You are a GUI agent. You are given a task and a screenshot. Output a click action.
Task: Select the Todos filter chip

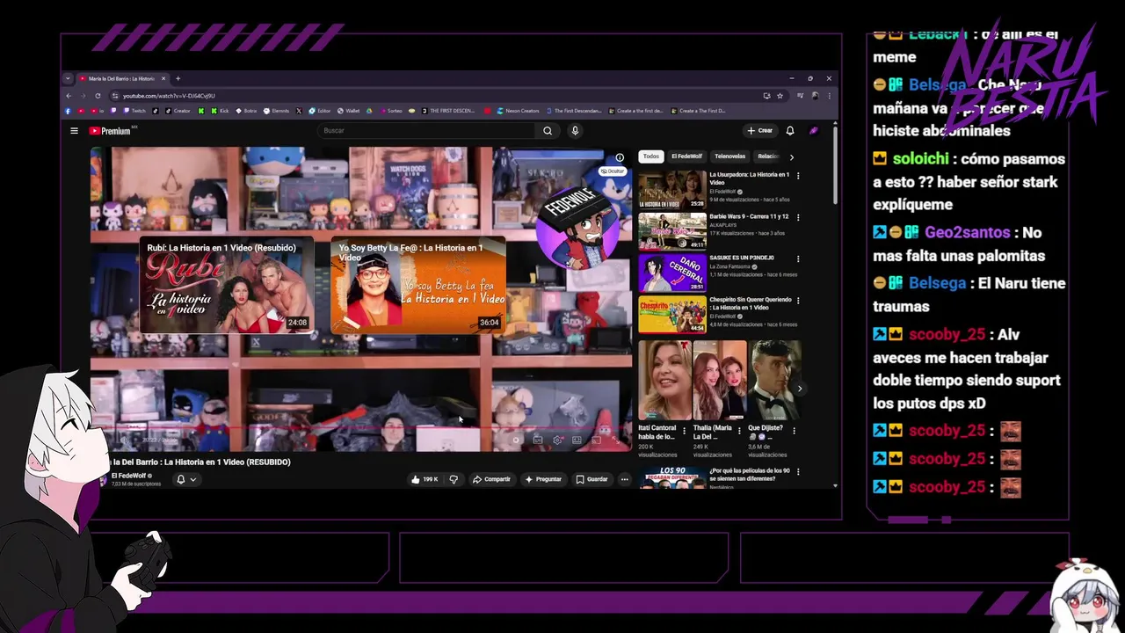(650, 156)
